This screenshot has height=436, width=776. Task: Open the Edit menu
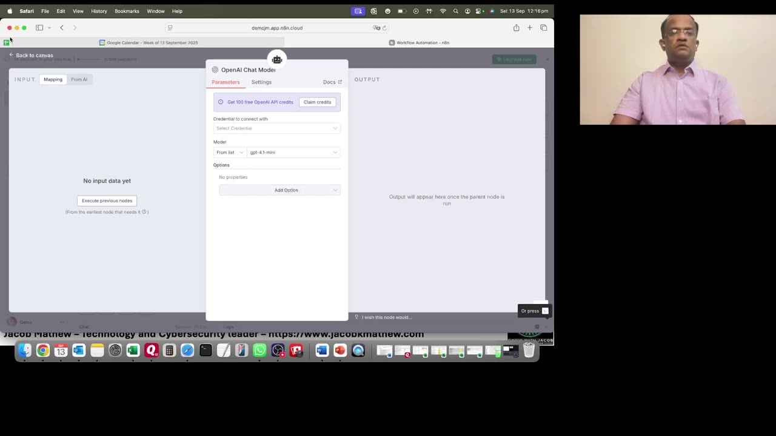coord(61,11)
